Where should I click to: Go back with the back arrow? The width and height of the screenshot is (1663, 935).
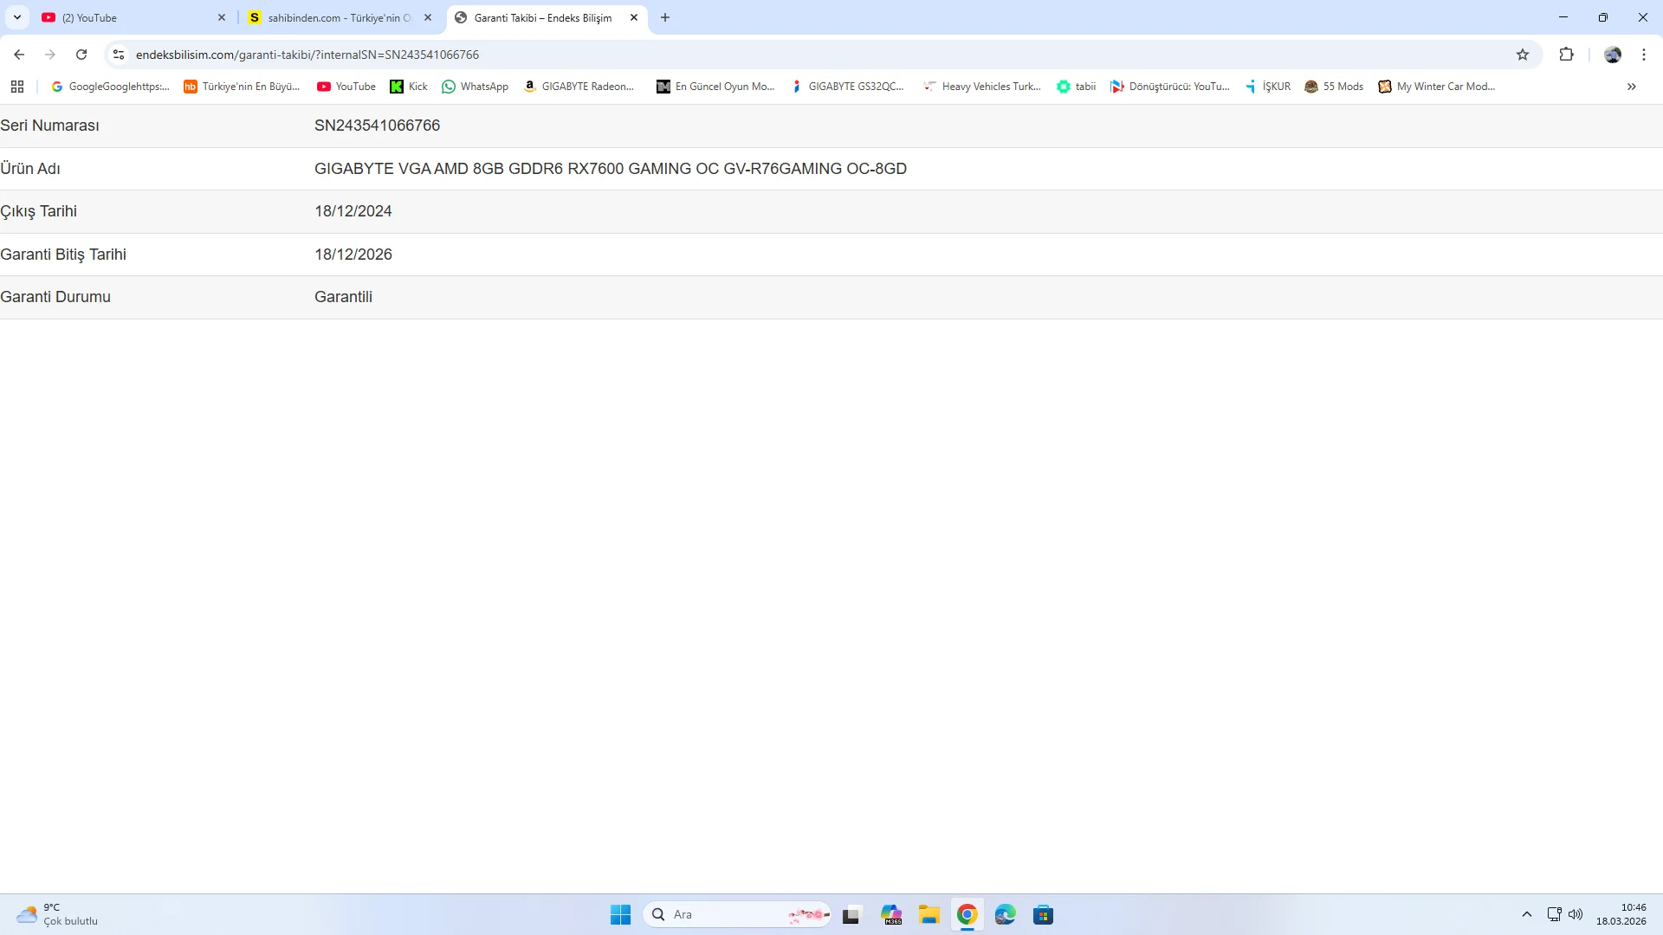(x=19, y=55)
